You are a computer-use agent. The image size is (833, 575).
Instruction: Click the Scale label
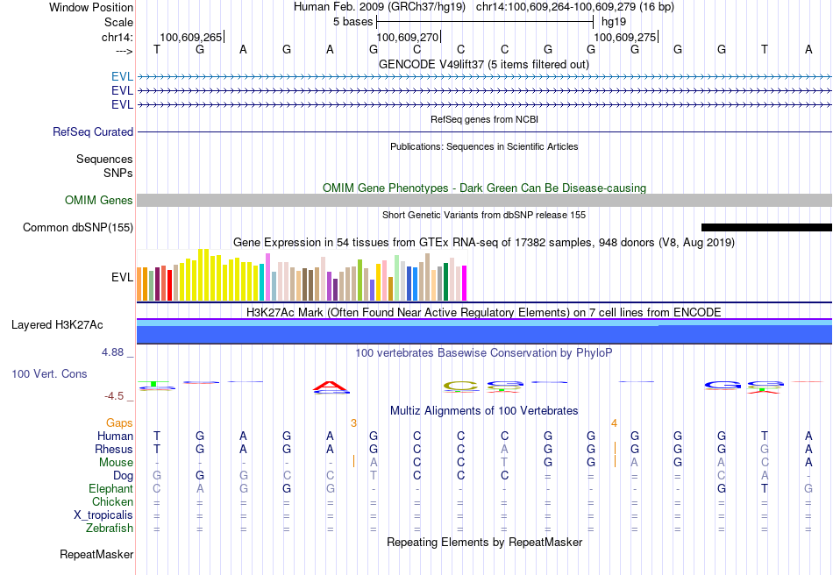click(x=118, y=22)
